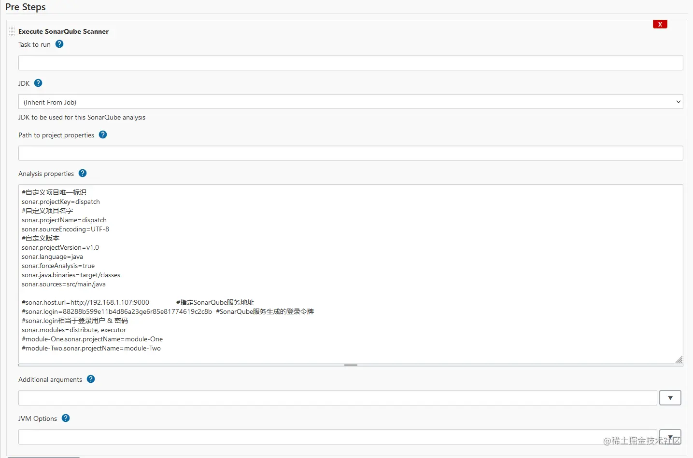Focus the Additional arguments input
Viewport: 693px width, 458px height.
tap(338, 398)
